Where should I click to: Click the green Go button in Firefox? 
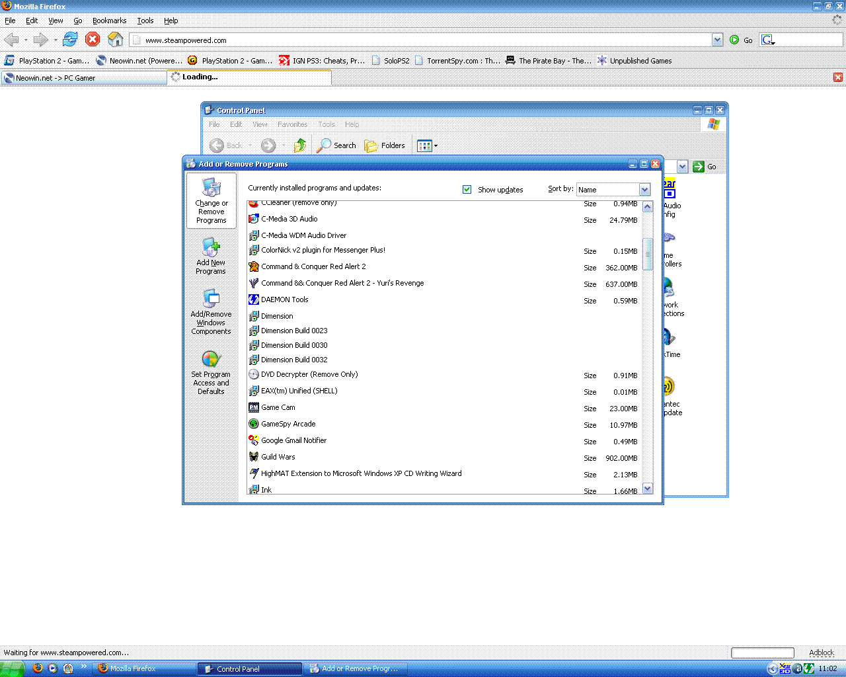[741, 40]
